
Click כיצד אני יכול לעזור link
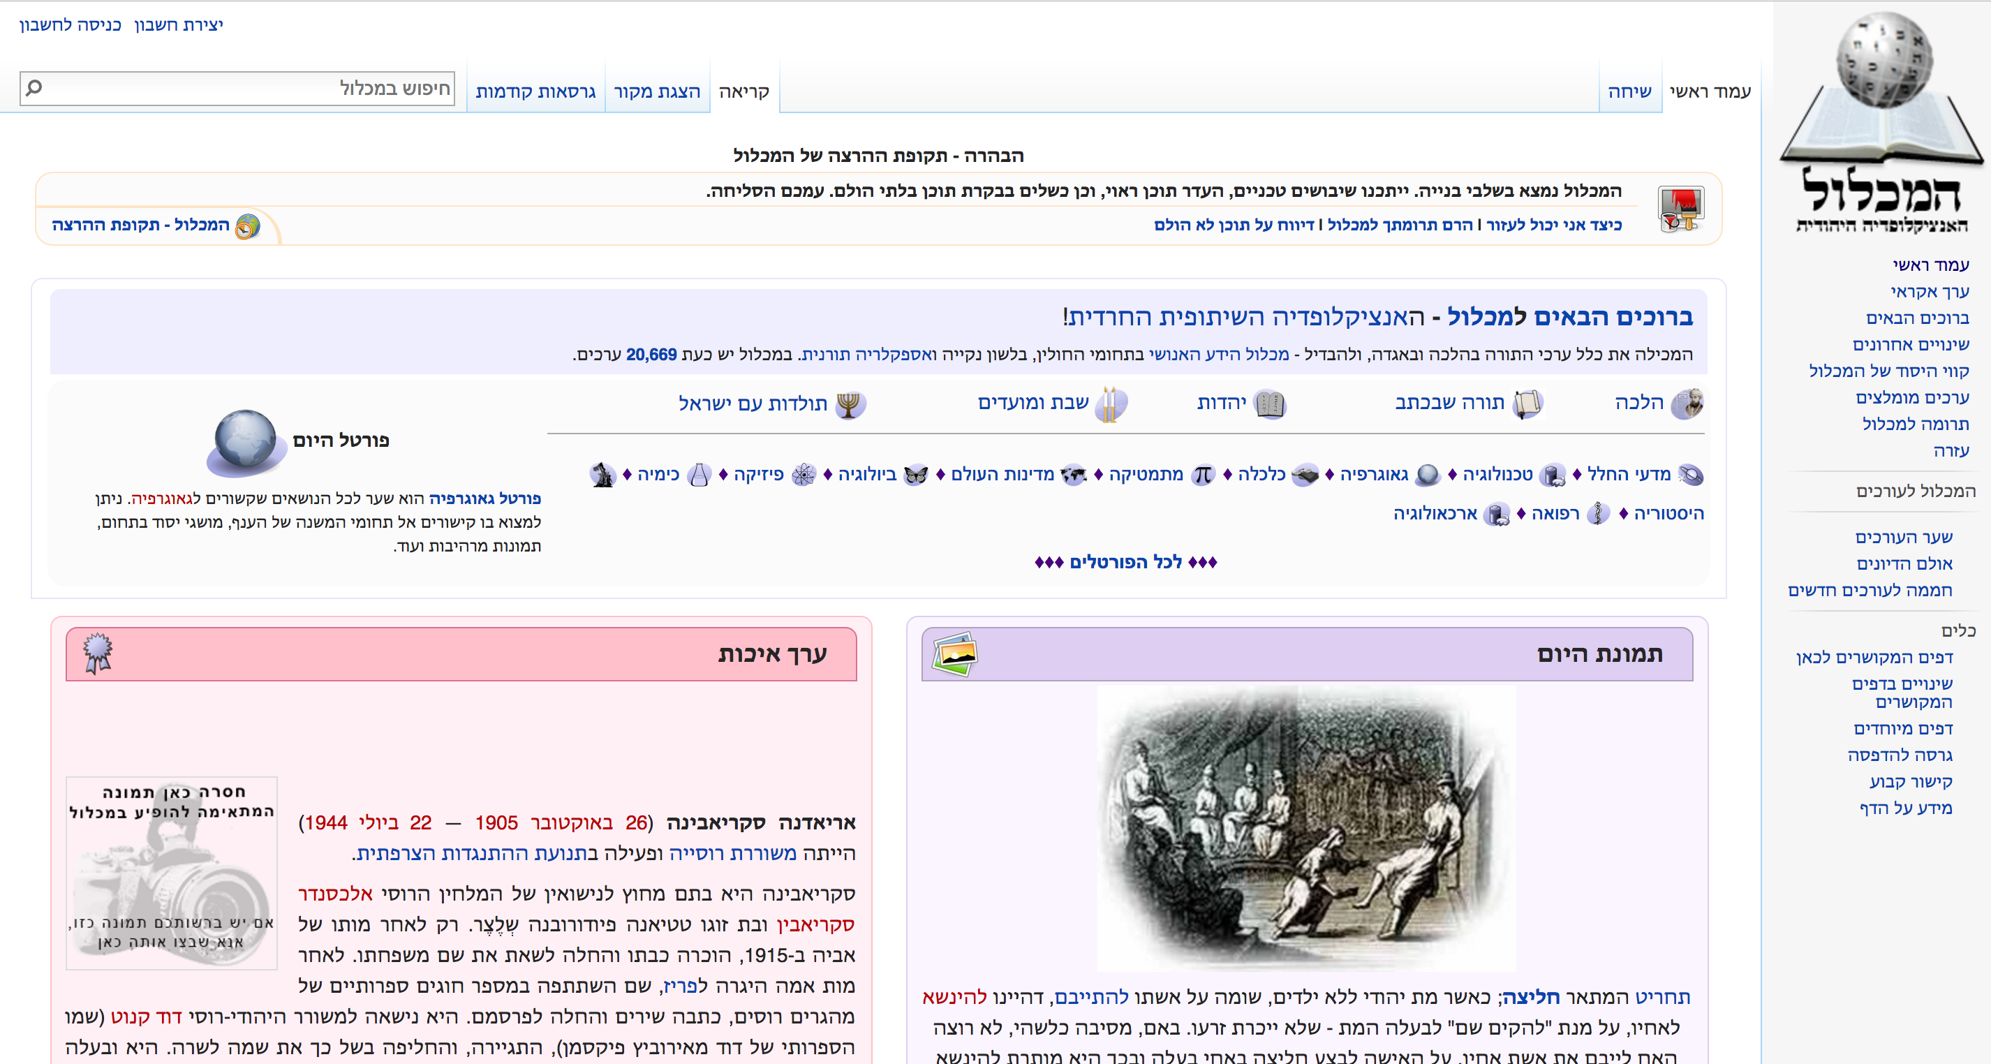(1553, 225)
